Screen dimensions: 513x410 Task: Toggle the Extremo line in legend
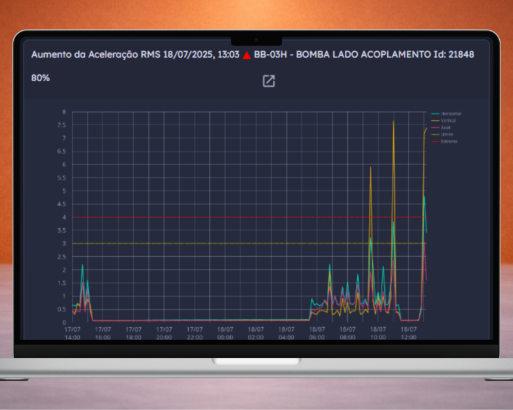click(449, 141)
